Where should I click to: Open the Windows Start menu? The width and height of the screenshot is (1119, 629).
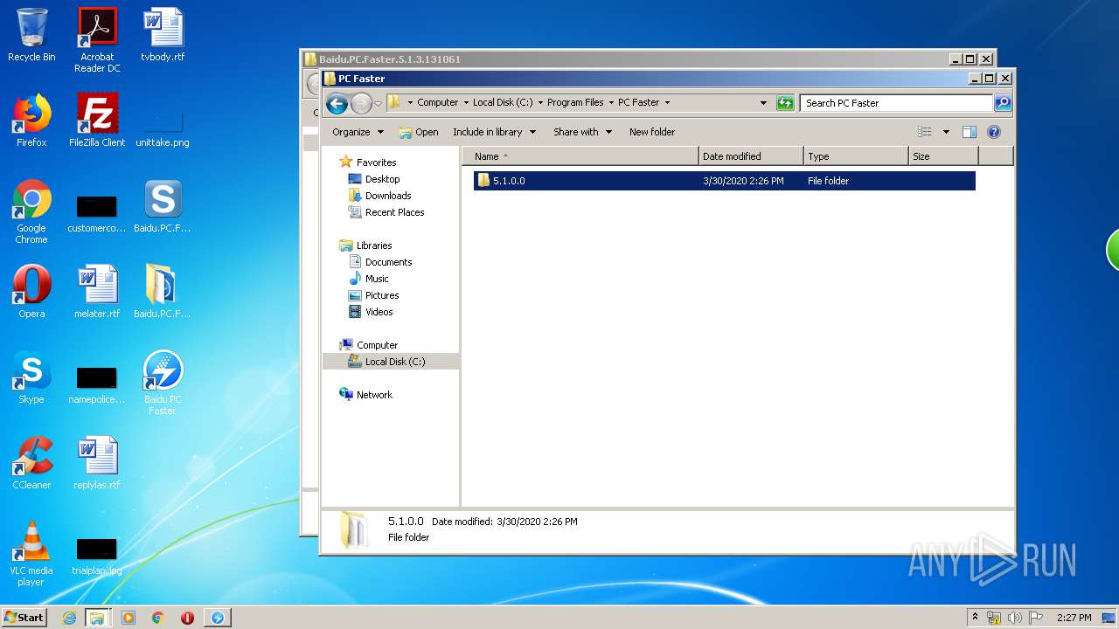coord(24,617)
